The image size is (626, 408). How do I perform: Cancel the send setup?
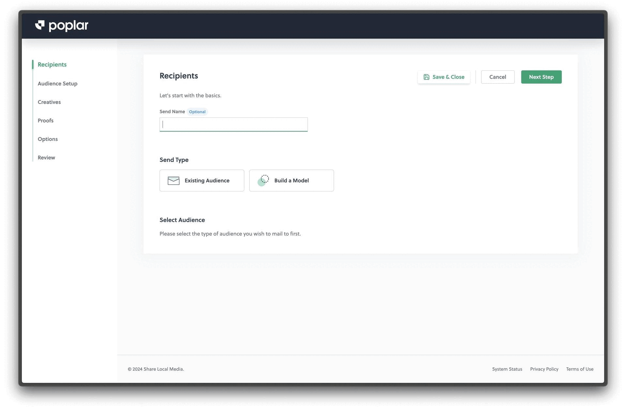(498, 77)
